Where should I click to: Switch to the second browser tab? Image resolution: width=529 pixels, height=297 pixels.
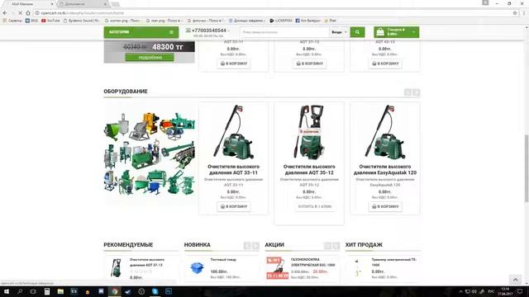click(83, 4)
